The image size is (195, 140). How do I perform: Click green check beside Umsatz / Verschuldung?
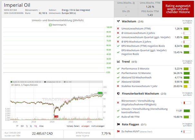[118, 111]
